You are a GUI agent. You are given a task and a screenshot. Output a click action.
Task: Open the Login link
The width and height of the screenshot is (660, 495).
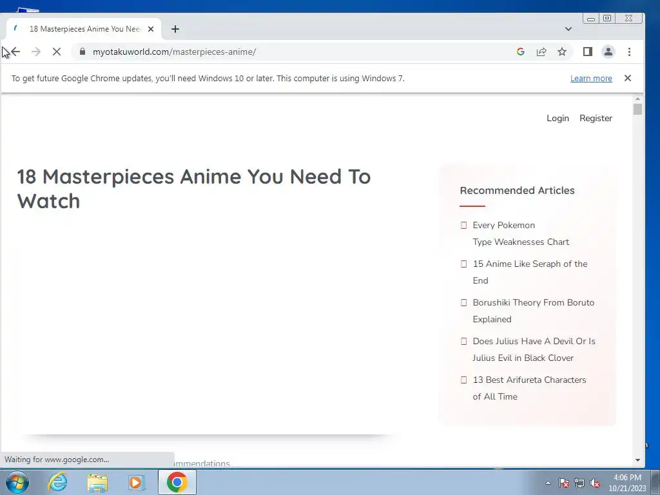pos(558,119)
